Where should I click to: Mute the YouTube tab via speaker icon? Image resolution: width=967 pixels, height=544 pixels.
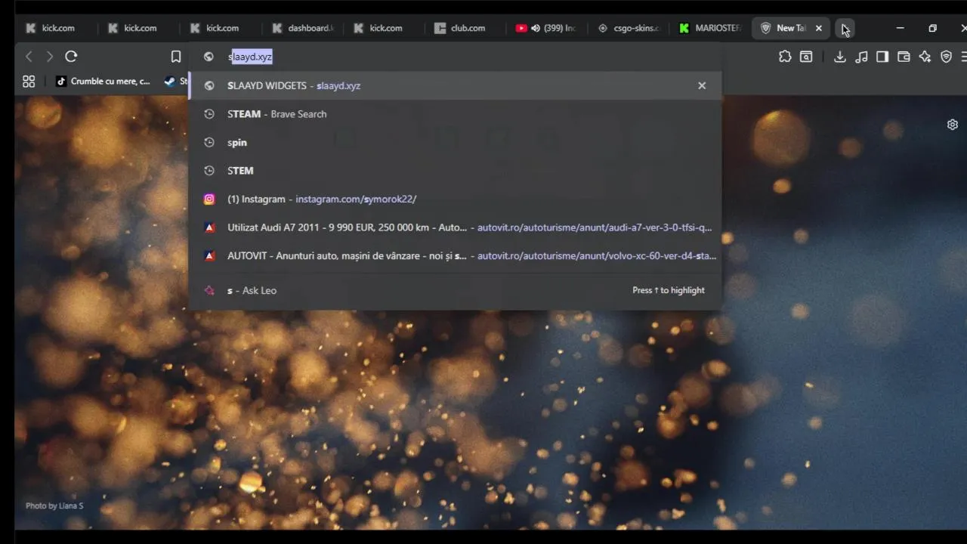pyautogui.click(x=536, y=28)
